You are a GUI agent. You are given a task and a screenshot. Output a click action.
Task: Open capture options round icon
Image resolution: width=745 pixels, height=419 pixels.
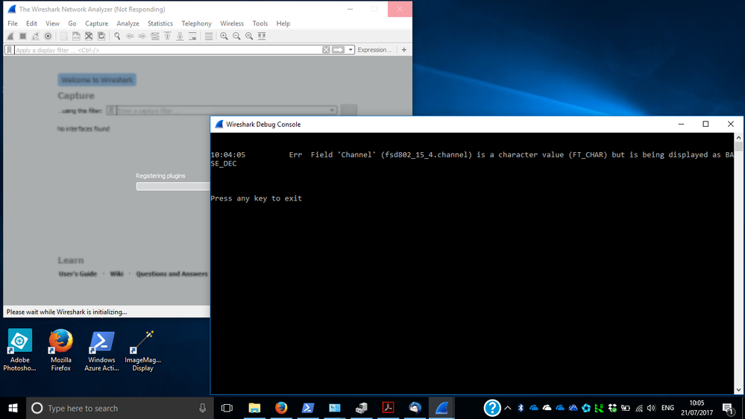pyautogui.click(x=48, y=36)
